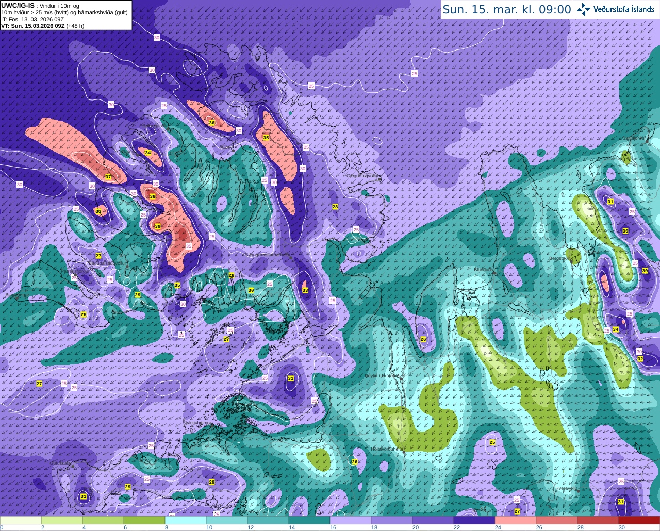Screen dimensions: 660x531
Task: Click the Steingrímsfjarðarheiði station label
Action: [x=267, y=254]
